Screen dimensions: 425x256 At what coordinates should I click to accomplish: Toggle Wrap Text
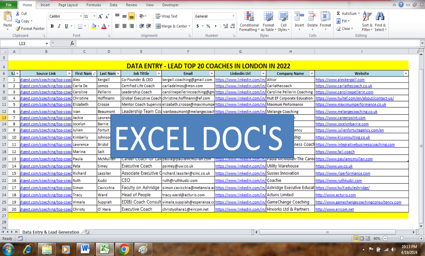click(x=166, y=16)
